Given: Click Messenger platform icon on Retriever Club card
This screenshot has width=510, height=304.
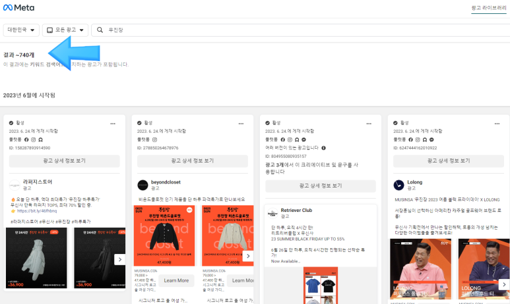Looking at the screenshot, I should tap(303, 140).
